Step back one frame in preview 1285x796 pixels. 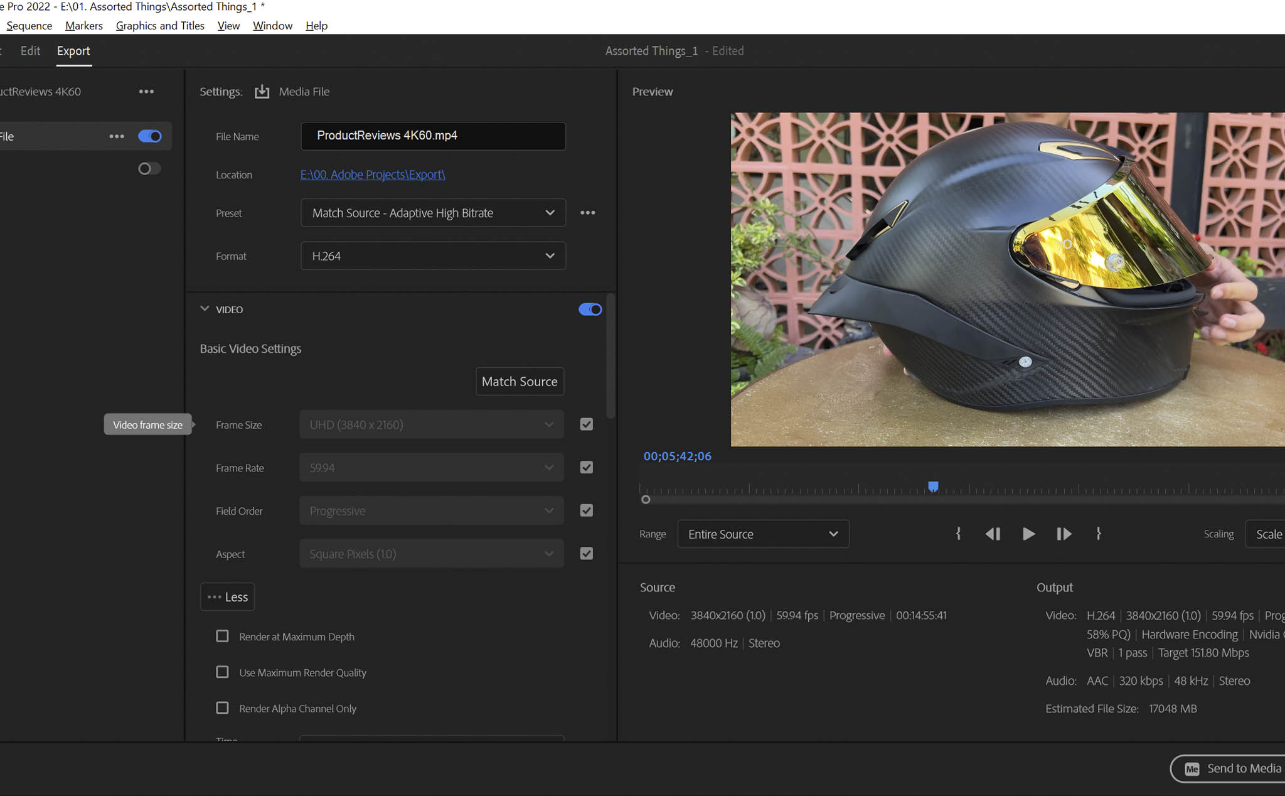993,534
